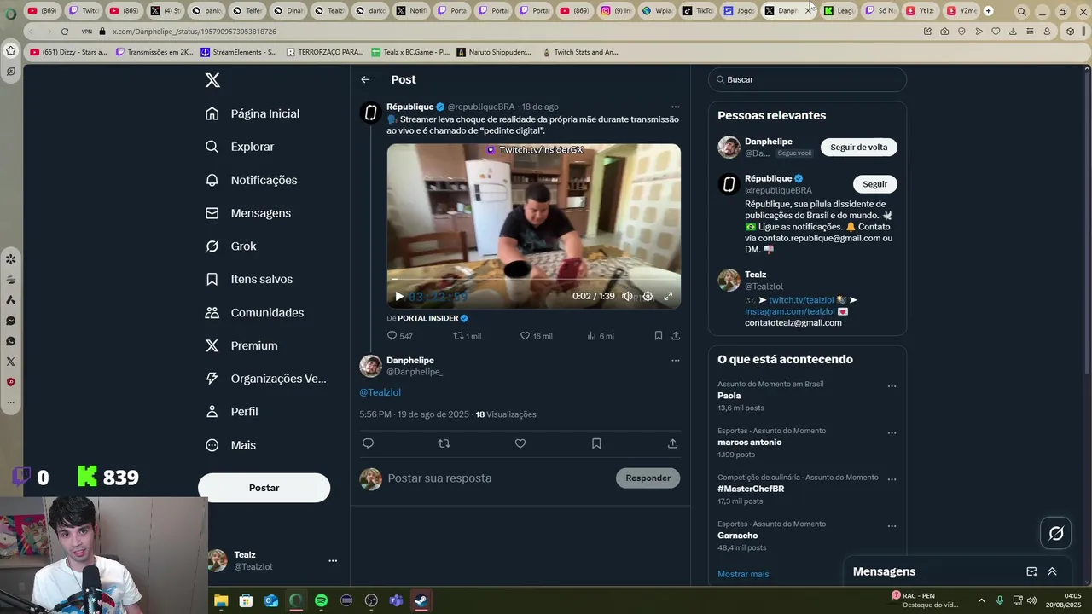Open Notificações in sidebar
This screenshot has height=614, width=1092.
[251, 180]
